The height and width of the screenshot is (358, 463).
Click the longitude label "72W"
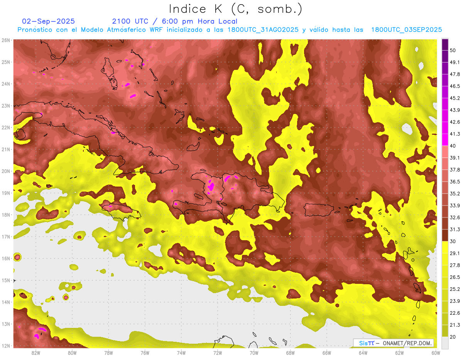tap(218, 353)
